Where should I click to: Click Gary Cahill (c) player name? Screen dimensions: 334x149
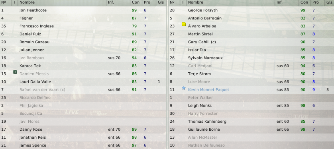tap(202, 42)
